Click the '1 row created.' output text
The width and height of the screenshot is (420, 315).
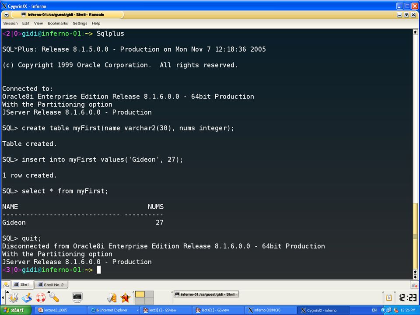click(29, 175)
